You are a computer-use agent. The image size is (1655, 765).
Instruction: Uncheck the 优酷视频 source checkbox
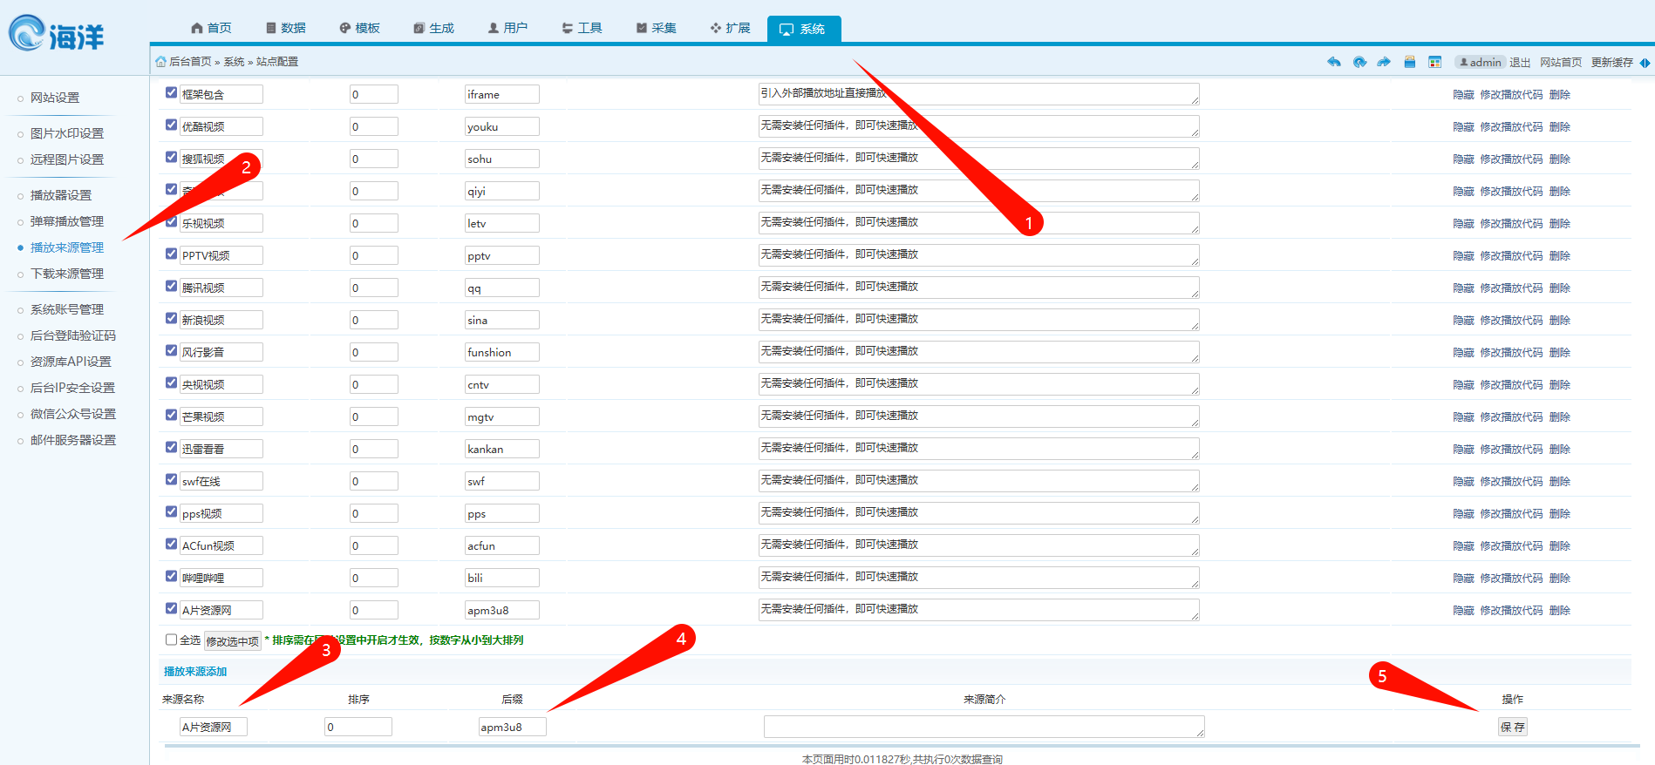pos(172,125)
